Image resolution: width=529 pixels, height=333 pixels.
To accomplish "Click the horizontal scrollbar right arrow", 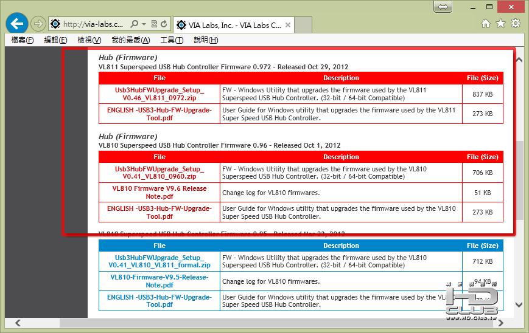I will [x=500, y=323].
